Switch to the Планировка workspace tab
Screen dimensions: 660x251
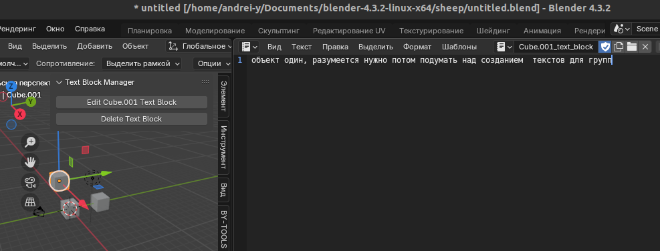point(149,31)
